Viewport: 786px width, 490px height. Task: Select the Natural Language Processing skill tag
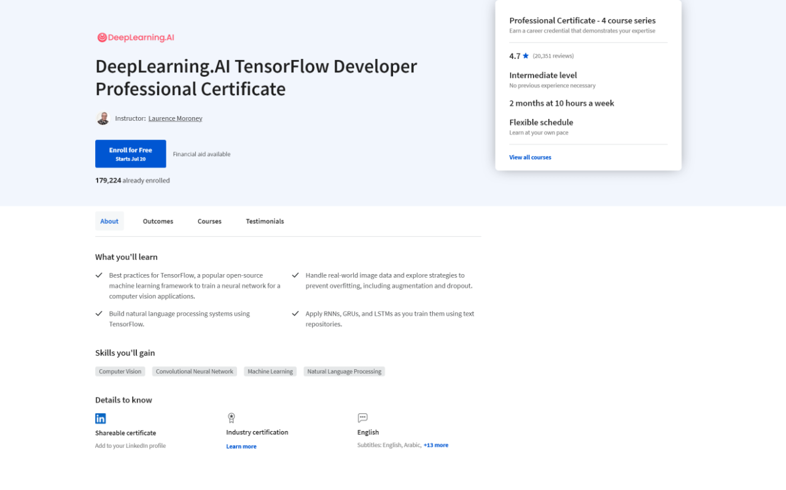(x=344, y=371)
